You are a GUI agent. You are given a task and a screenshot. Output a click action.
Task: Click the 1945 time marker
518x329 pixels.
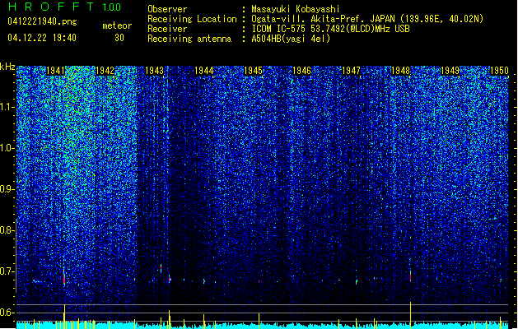253,71
